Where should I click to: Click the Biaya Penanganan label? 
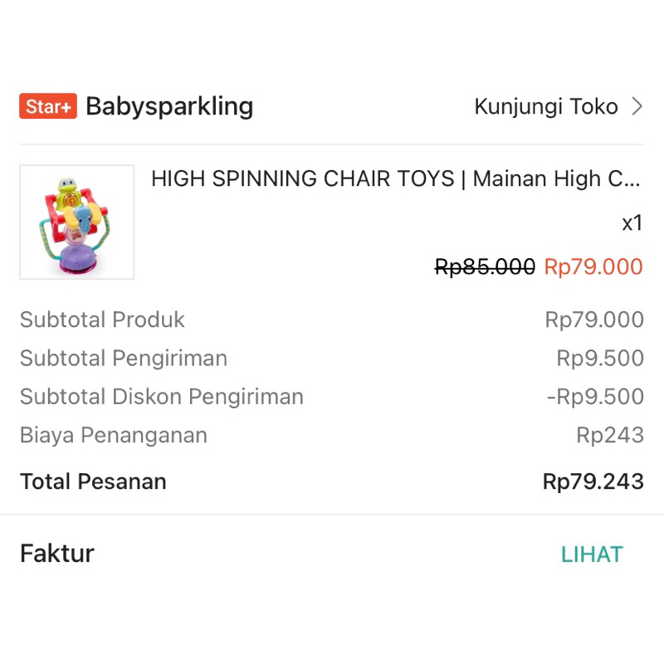click(114, 435)
